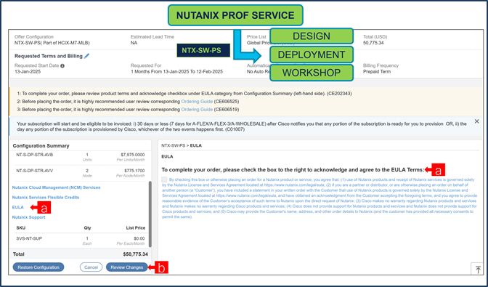Viewport: 488px width, 287px height.
Task: Click the 13-Jan-2025 start date value
Action: tap(28, 72)
